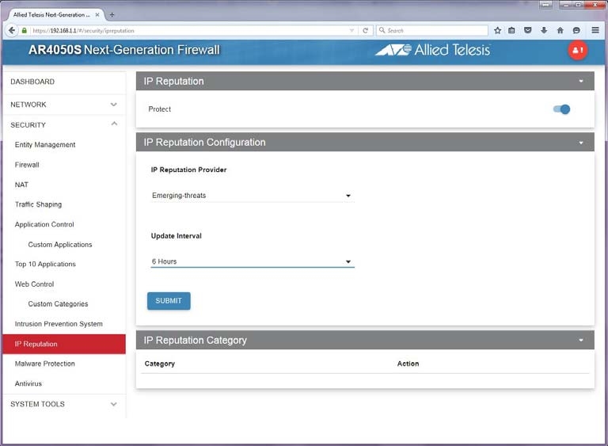Close the Allied Telesis browser tab

[97, 15]
